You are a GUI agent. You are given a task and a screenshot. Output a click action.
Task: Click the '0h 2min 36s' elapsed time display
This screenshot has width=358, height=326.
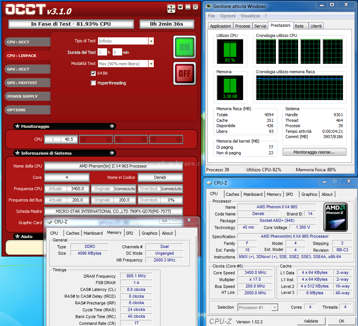pos(167,24)
